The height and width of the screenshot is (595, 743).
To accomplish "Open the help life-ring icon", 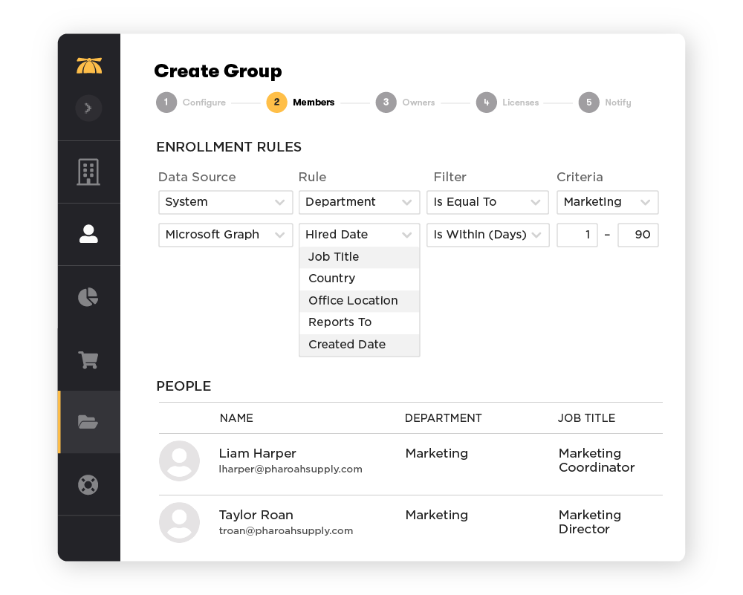I will point(88,484).
